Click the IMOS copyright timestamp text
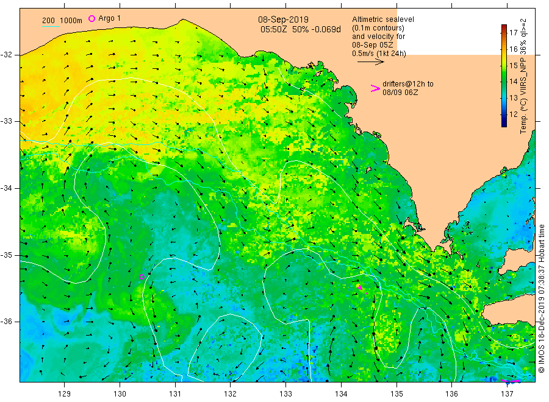 pos(541,298)
